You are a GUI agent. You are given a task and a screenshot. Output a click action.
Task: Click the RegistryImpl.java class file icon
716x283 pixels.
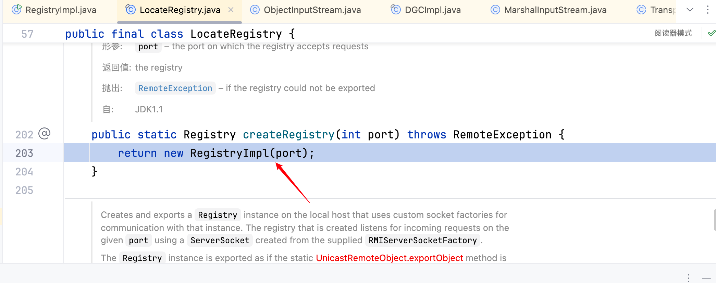[16, 10]
